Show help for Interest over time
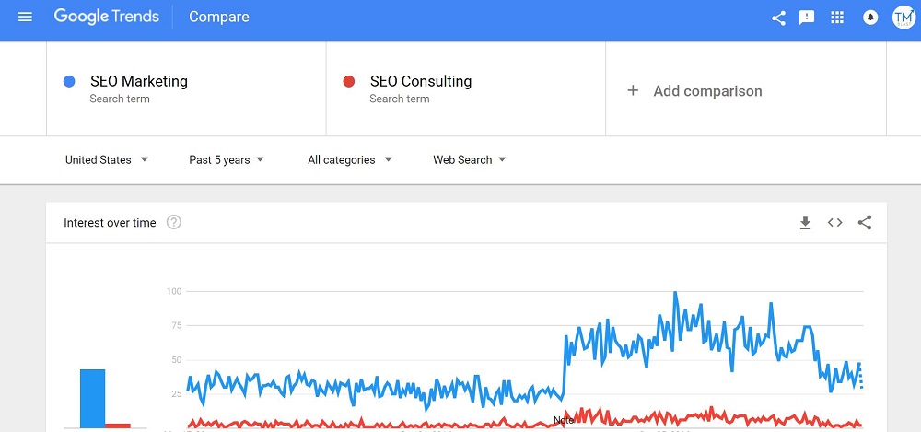Screen dimensions: 921x432 pyautogui.click(x=174, y=222)
